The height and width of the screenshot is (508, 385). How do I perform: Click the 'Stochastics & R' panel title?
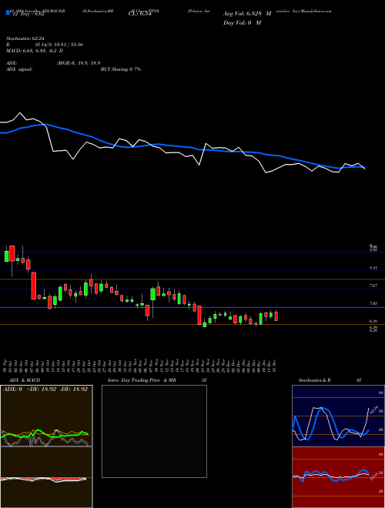coord(314,380)
